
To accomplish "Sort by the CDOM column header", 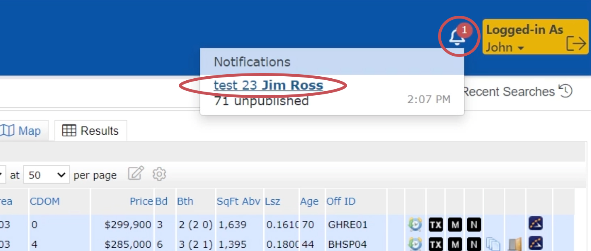I will (44, 201).
